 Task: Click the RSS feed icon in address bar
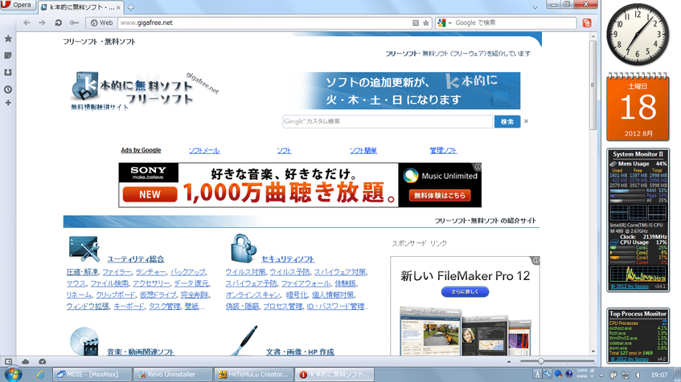pos(416,23)
